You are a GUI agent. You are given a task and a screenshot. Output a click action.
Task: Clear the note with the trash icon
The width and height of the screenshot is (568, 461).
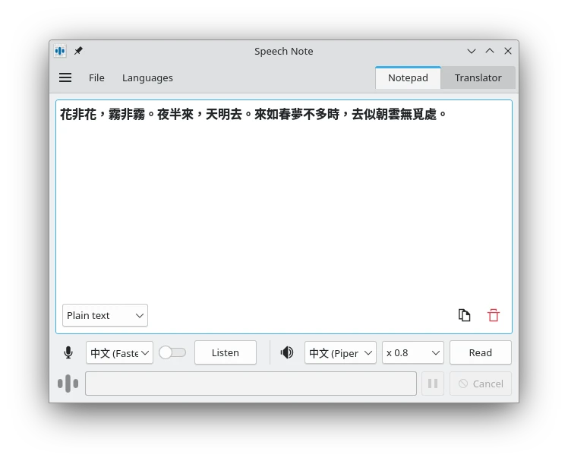pos(494,315)
